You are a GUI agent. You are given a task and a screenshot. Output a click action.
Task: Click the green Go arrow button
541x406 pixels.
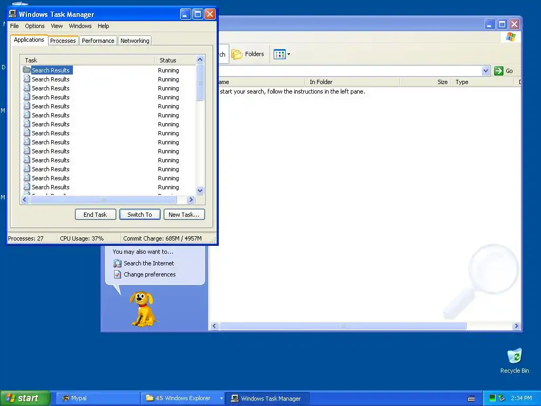click(x=498, y=71)
